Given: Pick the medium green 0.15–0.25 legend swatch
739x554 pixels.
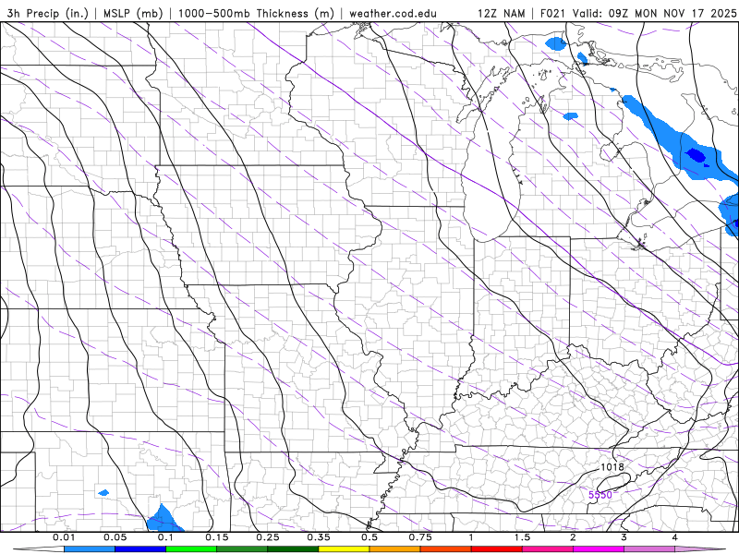Looking at the screenshot, I should (242, 549).
